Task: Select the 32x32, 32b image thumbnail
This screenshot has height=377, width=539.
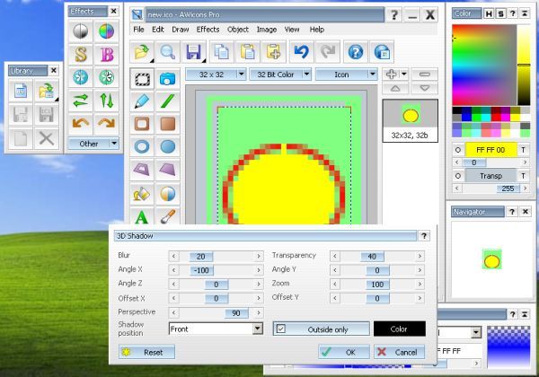Action: click(411, 121)
